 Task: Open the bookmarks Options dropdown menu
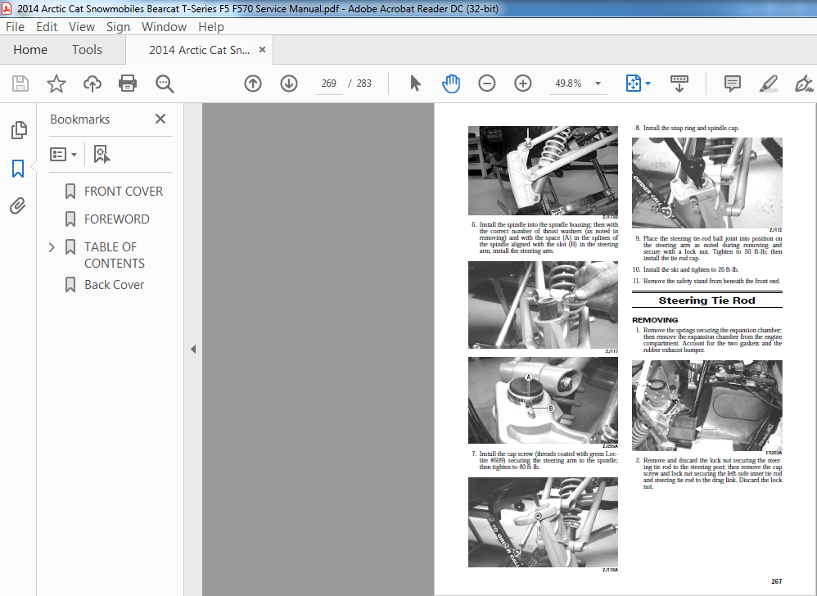point(63,154)
